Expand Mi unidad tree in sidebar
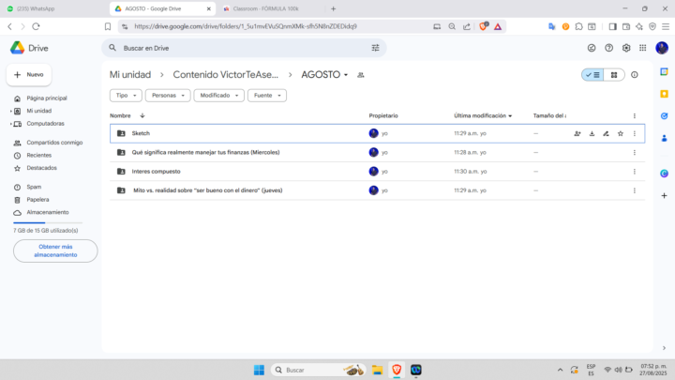 tap(10, 111)
